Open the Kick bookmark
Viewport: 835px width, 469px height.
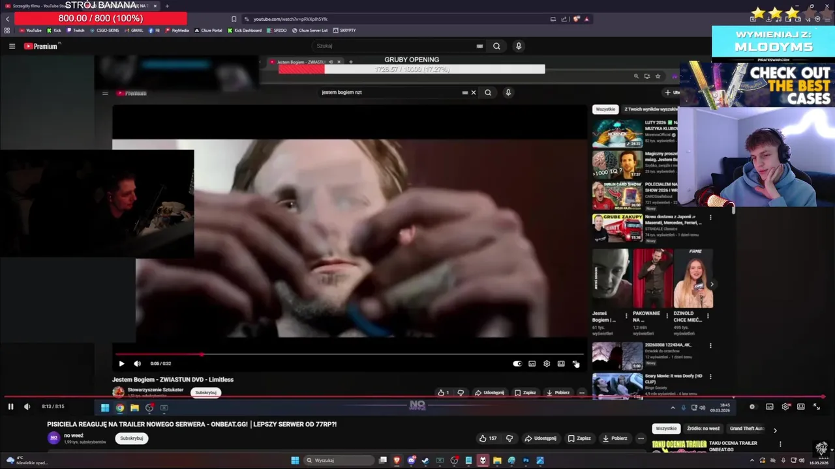(54, 30)
